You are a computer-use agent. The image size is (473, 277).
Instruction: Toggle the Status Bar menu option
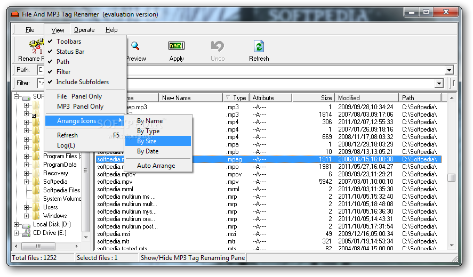[x=85, y=52]
